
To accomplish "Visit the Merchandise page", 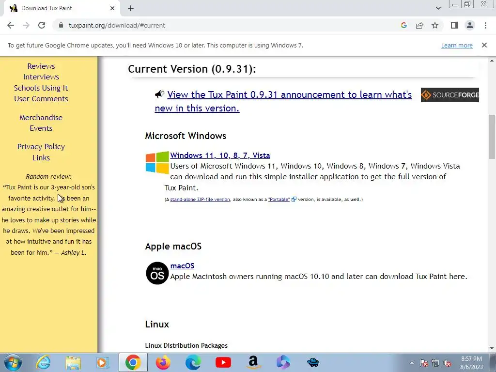I will click(x=41, y=117).
